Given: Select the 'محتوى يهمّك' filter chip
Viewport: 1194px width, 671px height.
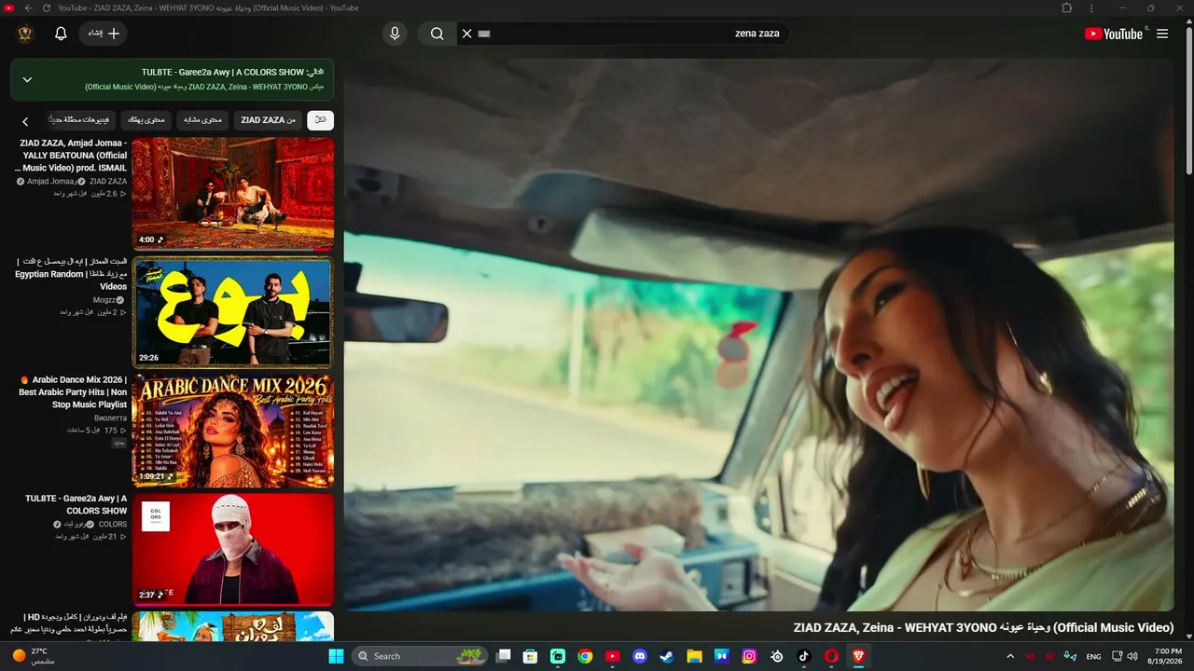Looking at the screenshot, I should (x=147, y=120).
